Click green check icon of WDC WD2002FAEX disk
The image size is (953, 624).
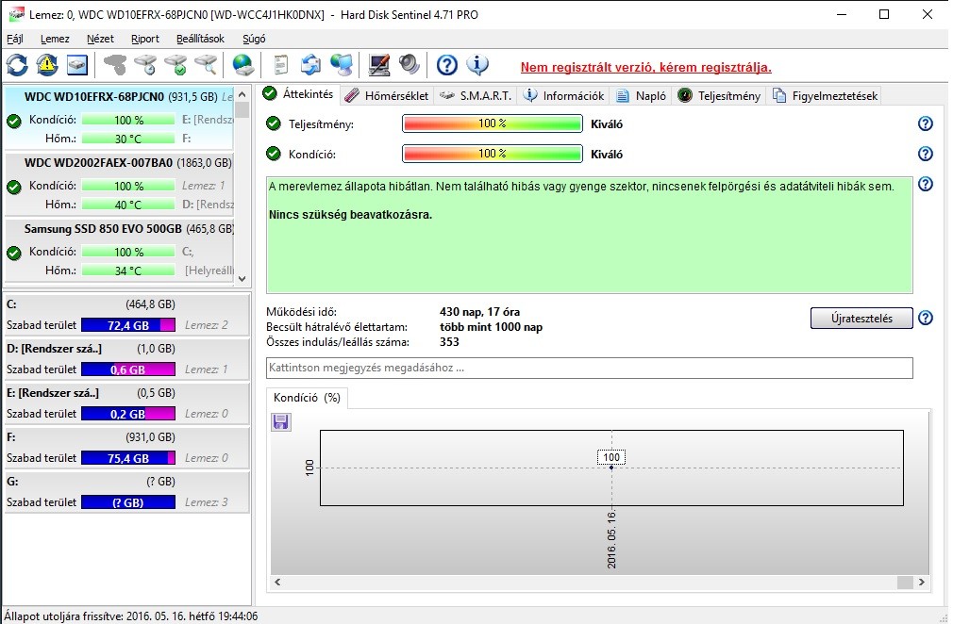(14, 187)
